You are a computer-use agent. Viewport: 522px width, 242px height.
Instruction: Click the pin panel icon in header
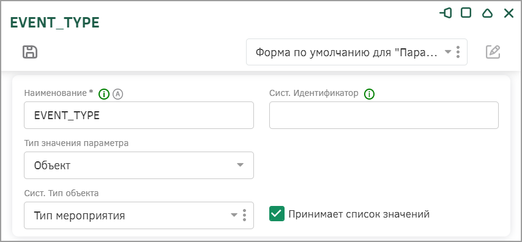[x=446, y=13]
